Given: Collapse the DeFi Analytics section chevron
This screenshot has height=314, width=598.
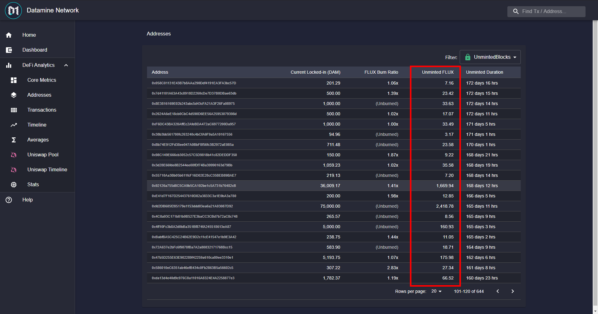Looking at the screenshot, I should [x=66, y=65].
